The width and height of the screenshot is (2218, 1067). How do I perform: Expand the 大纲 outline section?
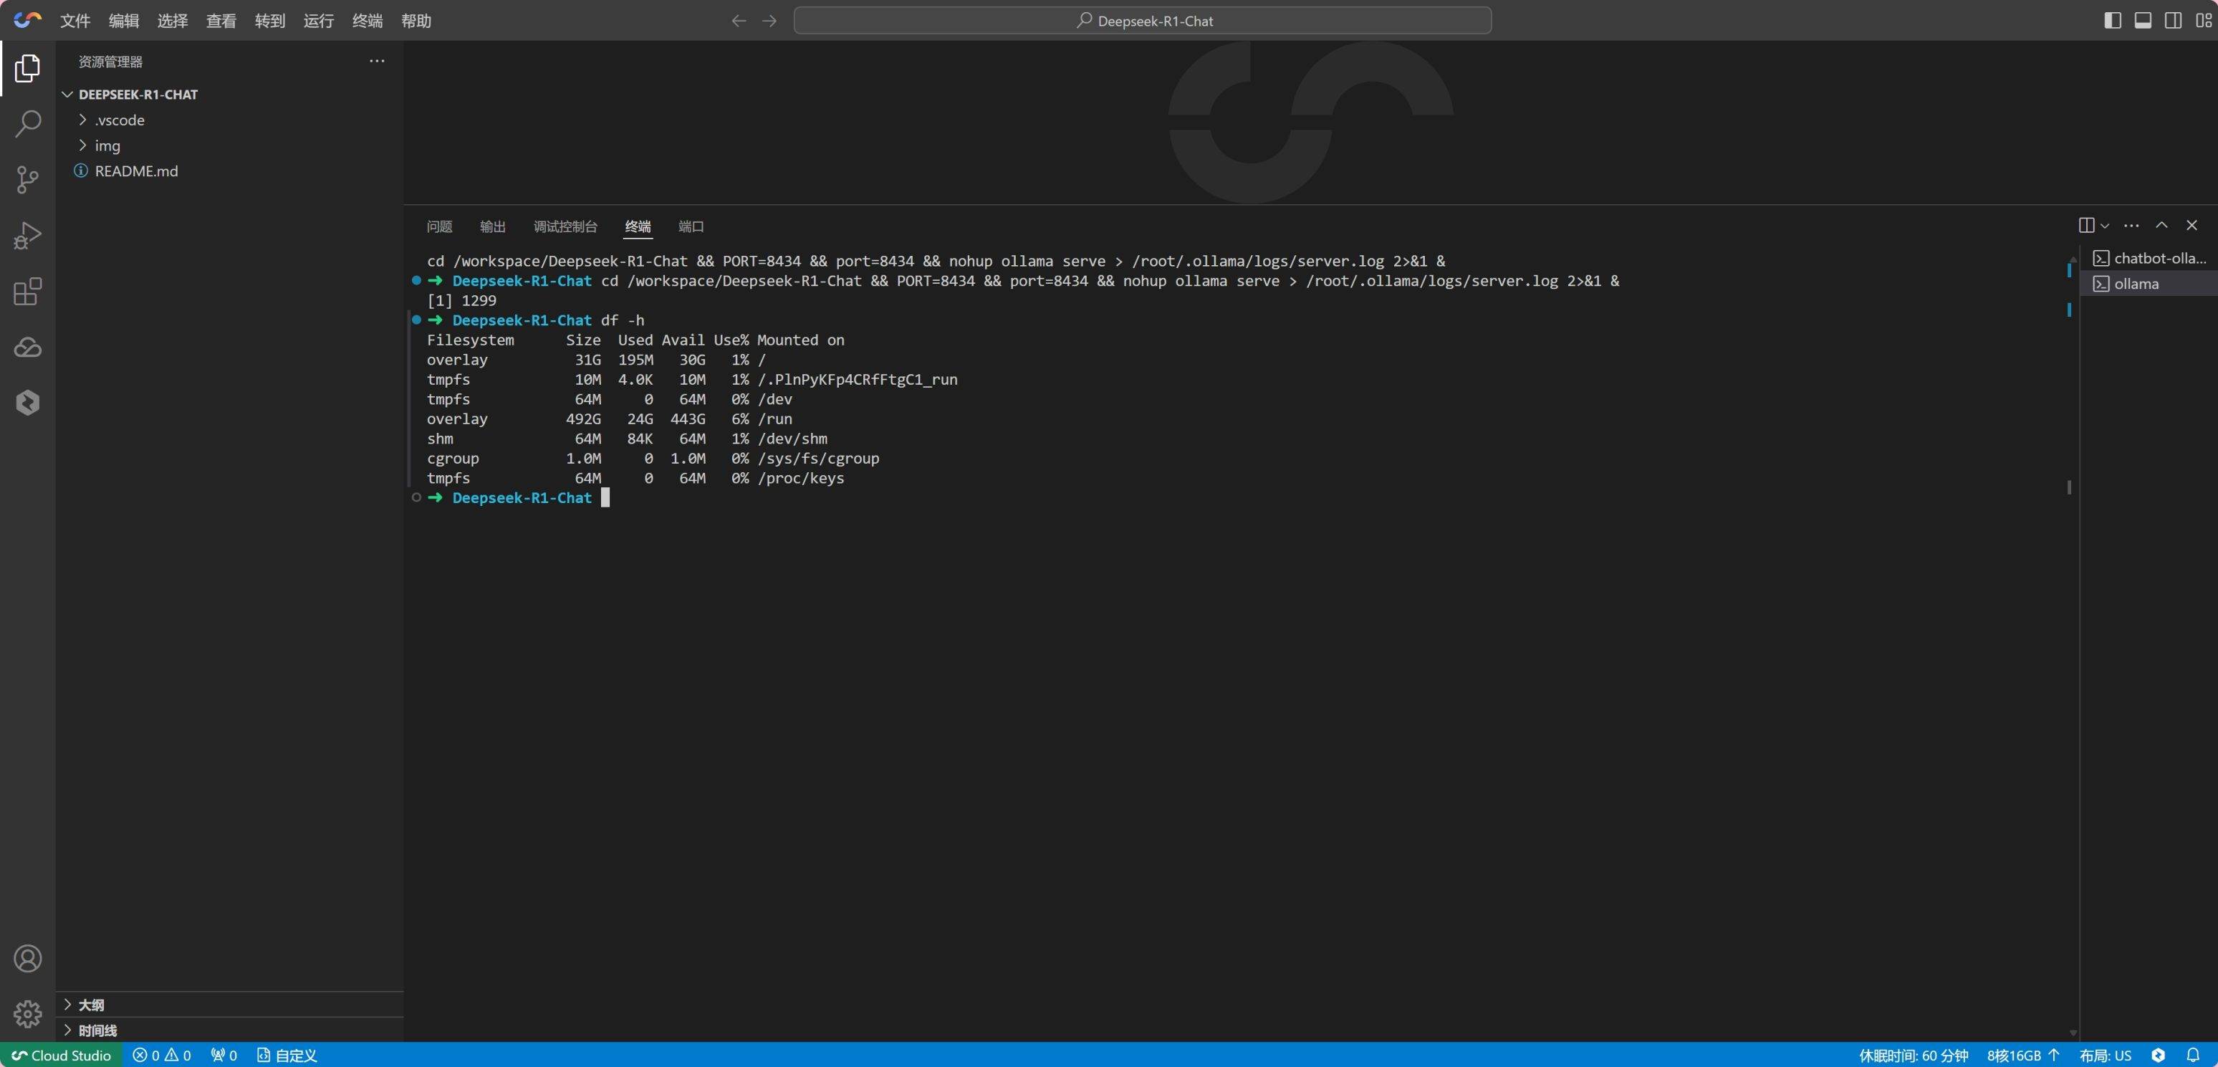coord(90,1005)
